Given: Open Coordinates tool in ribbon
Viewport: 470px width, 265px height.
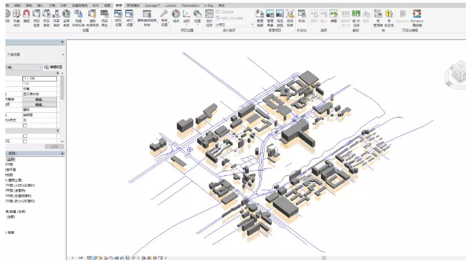Looking at the screenshot, I should coord(186,16).
